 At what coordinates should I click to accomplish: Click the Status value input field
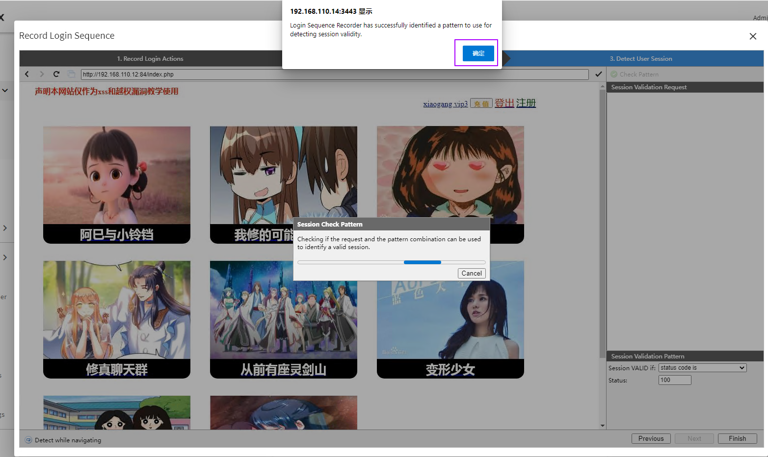[x=675, y=380]
